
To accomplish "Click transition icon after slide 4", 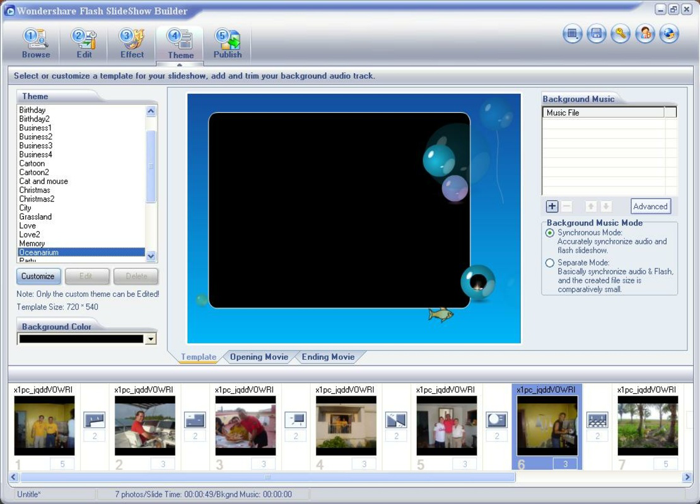I will pos(396,420).
